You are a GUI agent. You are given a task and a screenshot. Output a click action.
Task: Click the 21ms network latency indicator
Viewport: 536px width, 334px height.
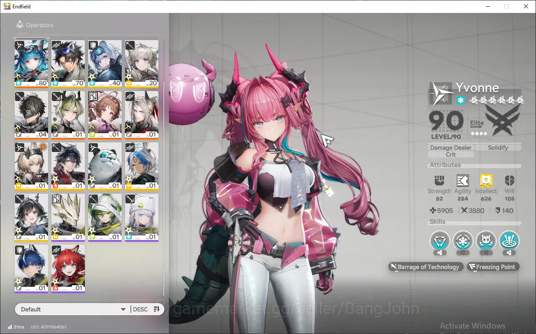coord(16,327)
